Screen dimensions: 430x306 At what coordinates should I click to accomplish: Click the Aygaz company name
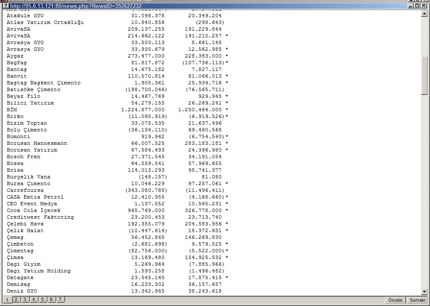click(x=15, y=56)
